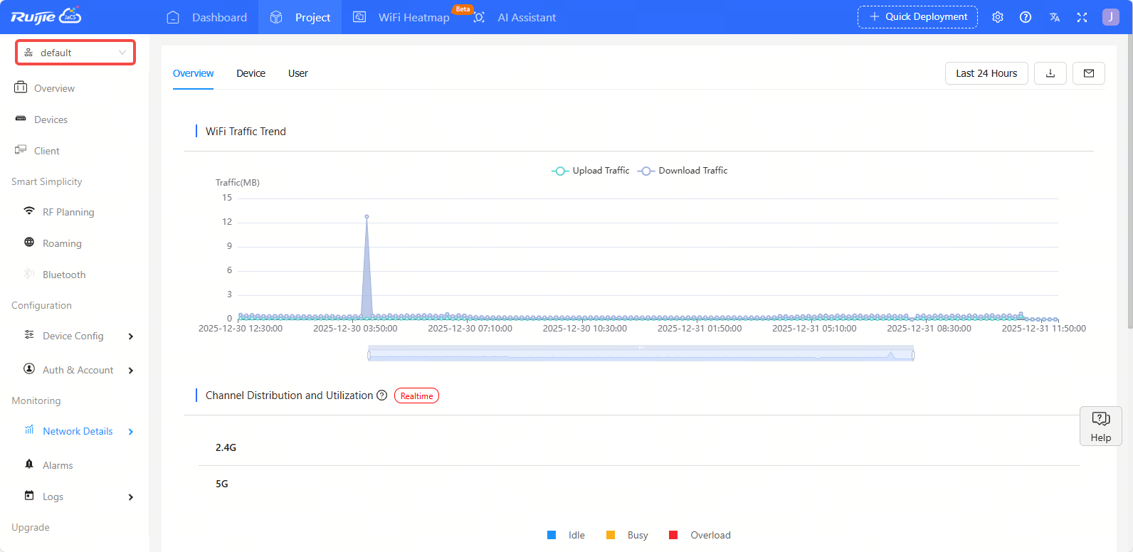Open the WiFi Heatmap menu
Image resolution: width=1133 pixels, height=552 pixels.
tap(413, 17)
